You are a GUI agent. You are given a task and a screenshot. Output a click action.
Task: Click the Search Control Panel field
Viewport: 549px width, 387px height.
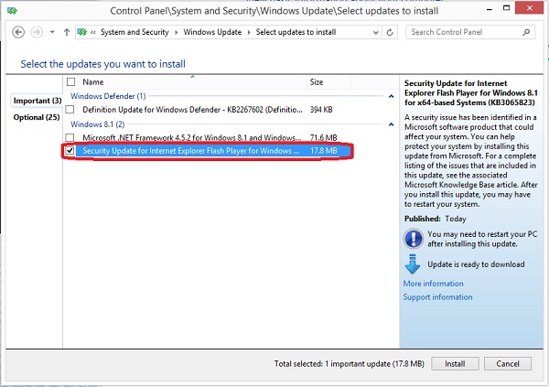[470, 32]
